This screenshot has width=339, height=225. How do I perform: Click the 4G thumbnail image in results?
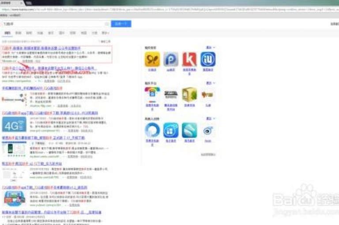tap(14, 124)
